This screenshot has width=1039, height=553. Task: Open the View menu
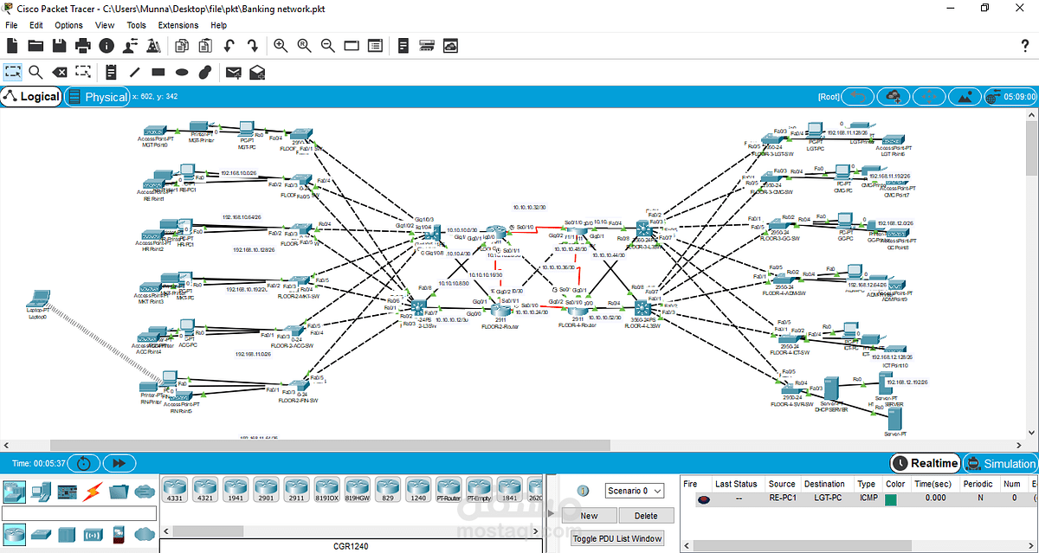point(105,25)
